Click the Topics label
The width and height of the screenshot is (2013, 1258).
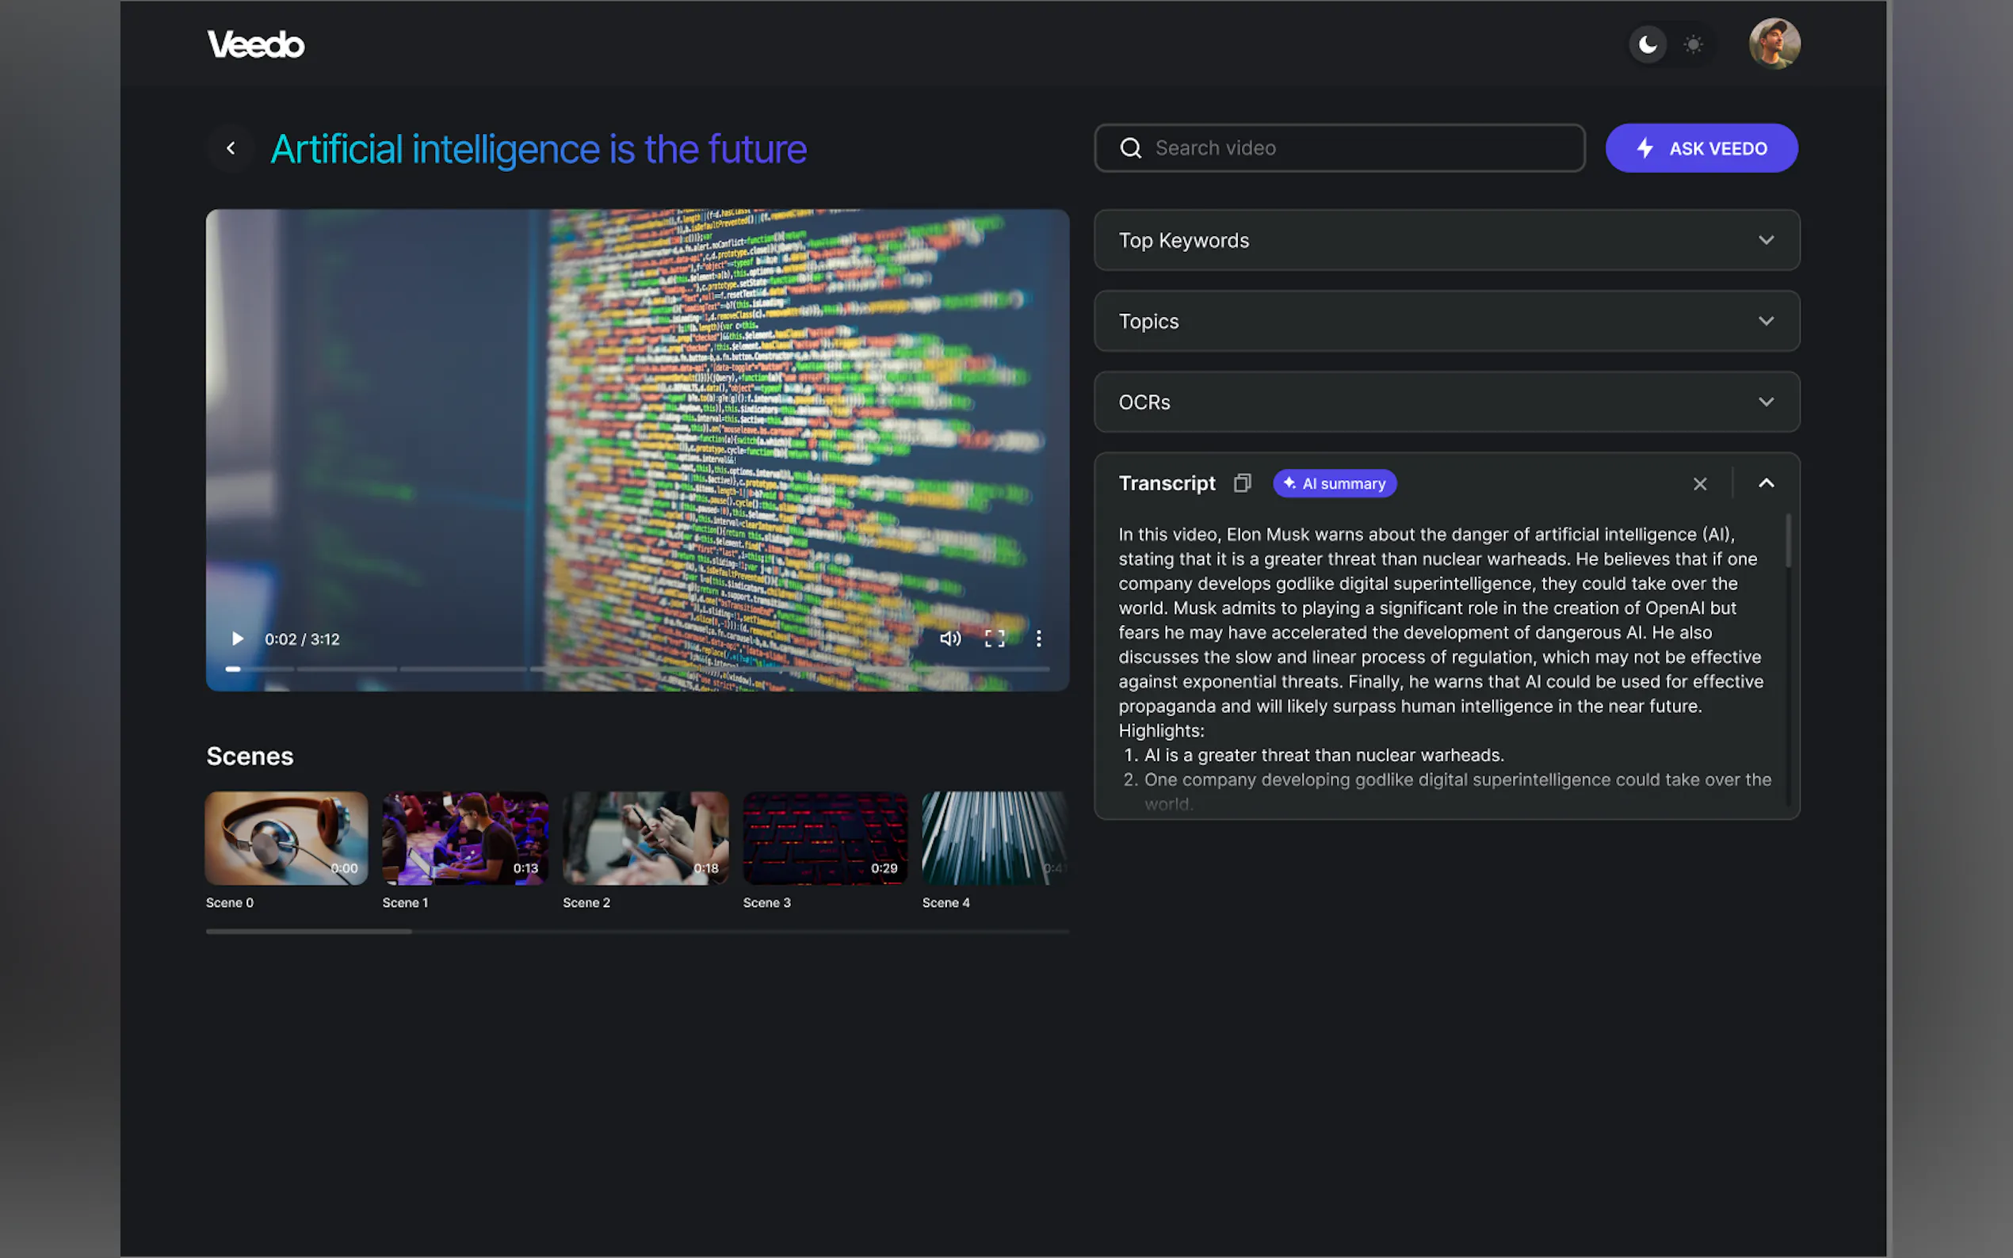tap(1148, 321)
